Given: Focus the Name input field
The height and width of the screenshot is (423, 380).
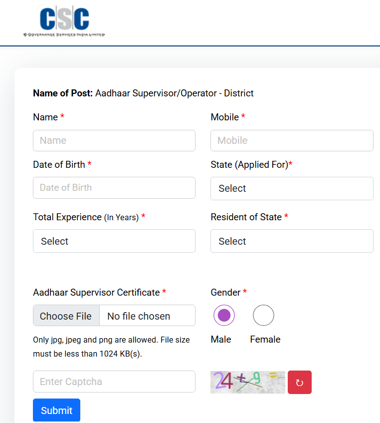Looking at the screenshot, I should (114, 141).
